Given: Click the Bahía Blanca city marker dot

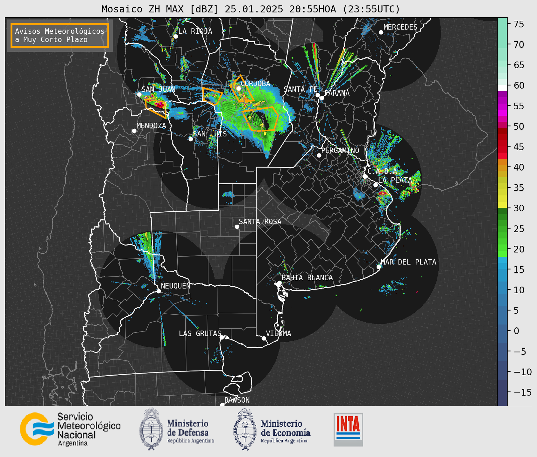Looking at the screenshot, I should [x=279, y=283].
